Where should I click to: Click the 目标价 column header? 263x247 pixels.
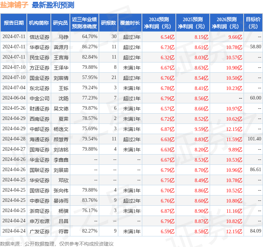click(253, 23)
